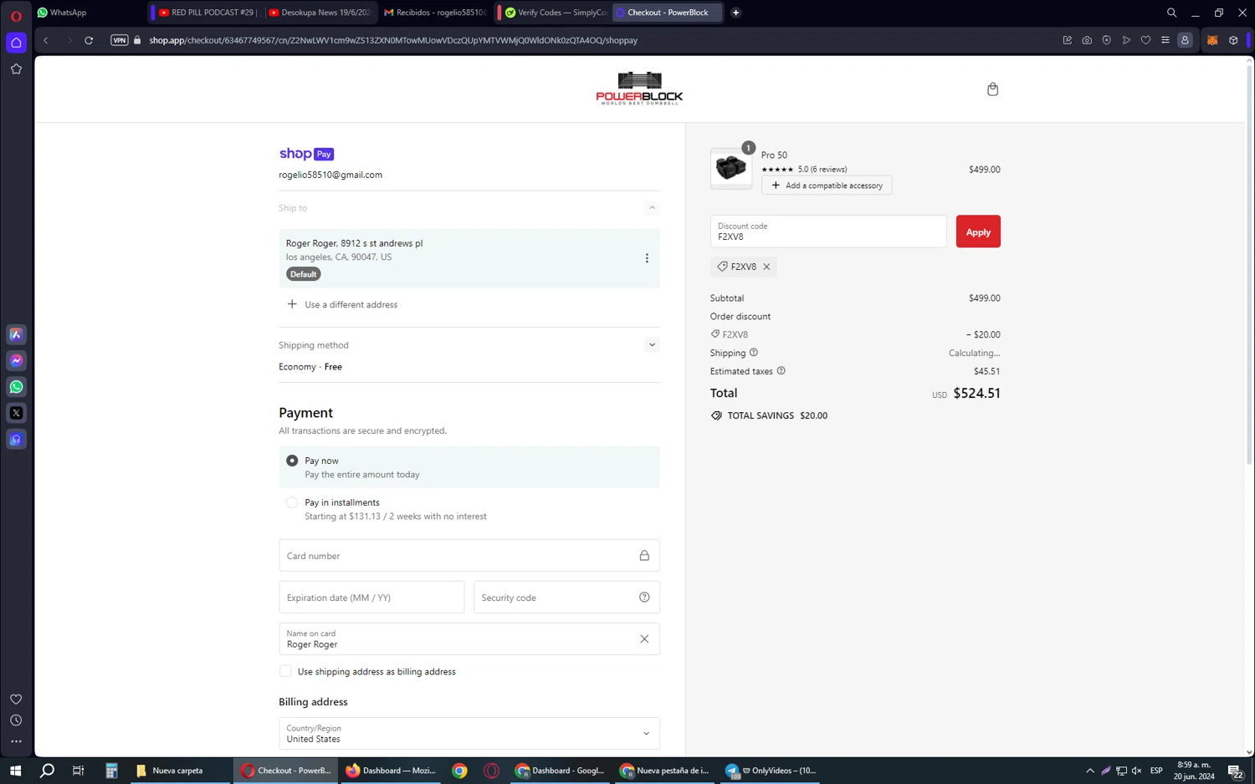This screenshot has height=784, width=1255.
Task: Switch to Verify Codes SimplyCodes tab
Action: pyautogui.click(x=556, y=13)
